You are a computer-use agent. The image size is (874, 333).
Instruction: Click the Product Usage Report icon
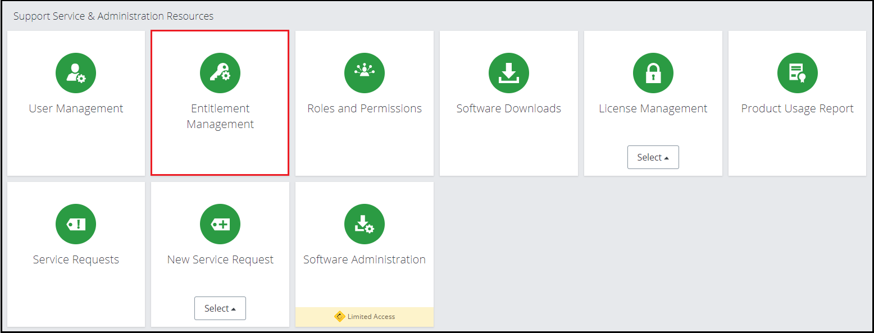tap(798, 73)
